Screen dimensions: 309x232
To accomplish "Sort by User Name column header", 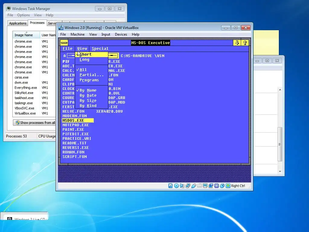I will click(x=48, y=35).
